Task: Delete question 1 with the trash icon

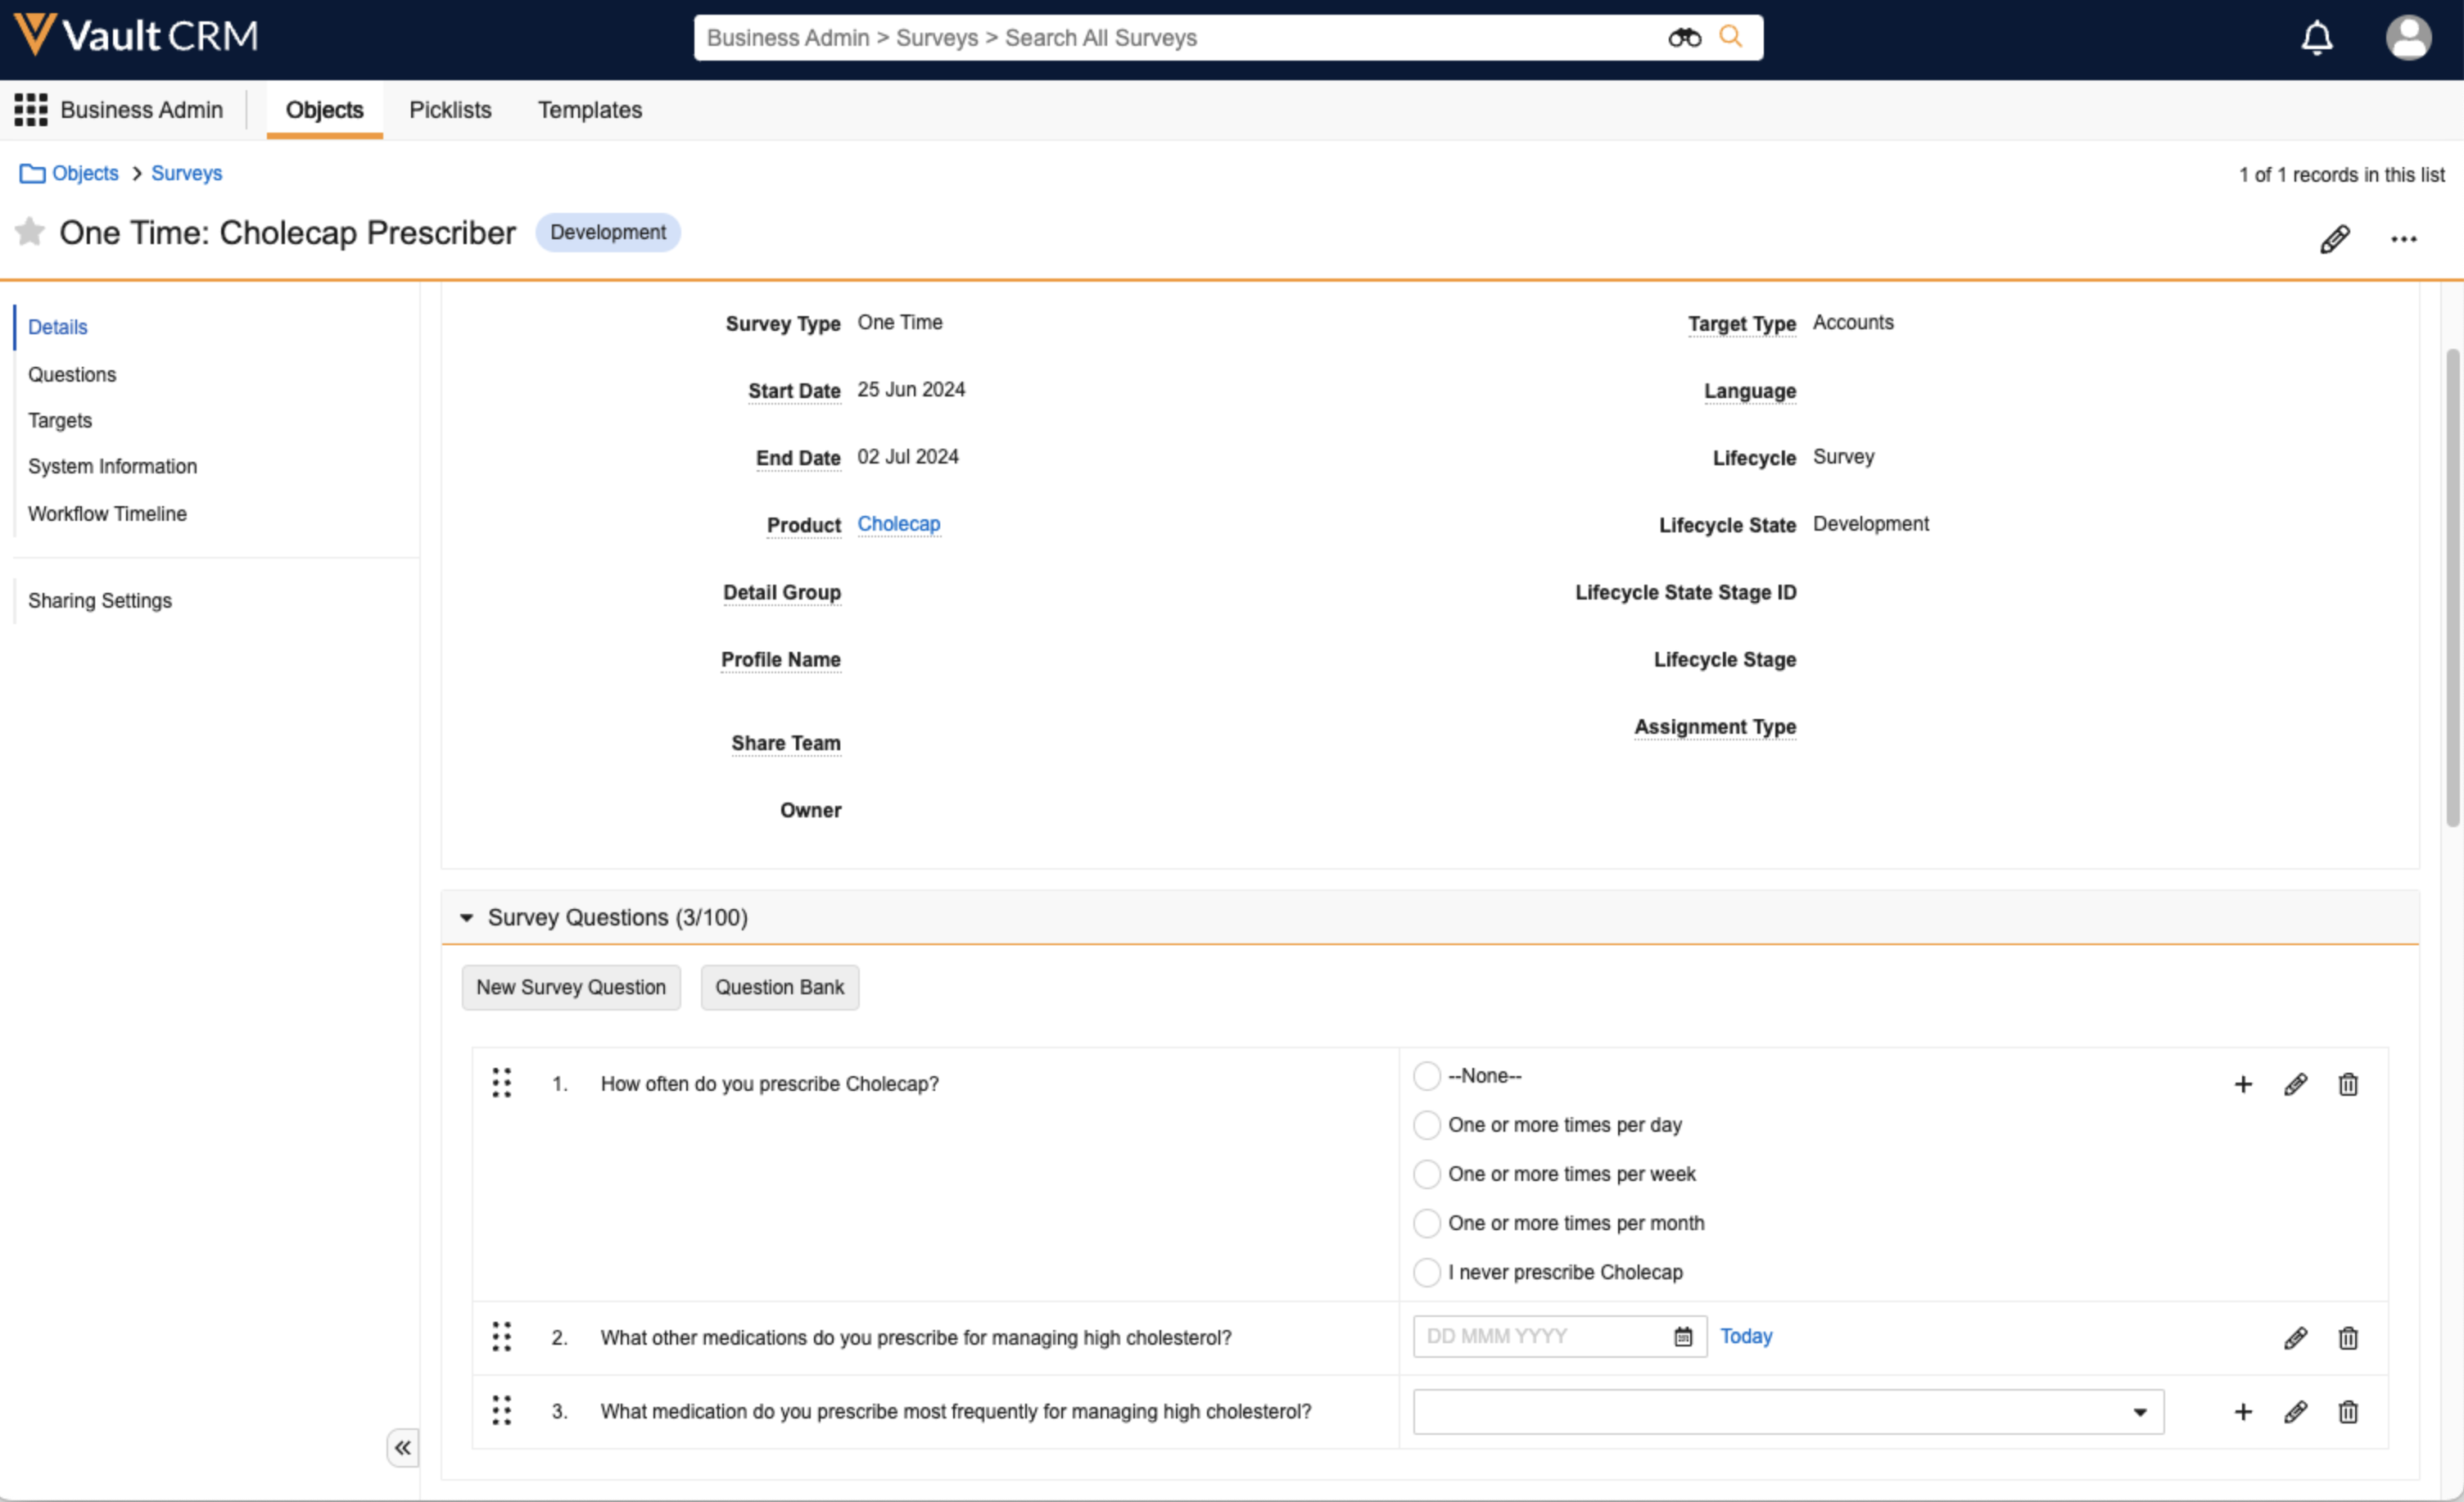Action: (2347, 1084)
